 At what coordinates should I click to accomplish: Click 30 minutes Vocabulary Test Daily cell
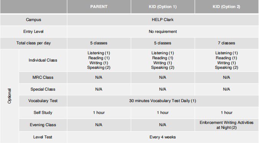(x=163, y=101)
